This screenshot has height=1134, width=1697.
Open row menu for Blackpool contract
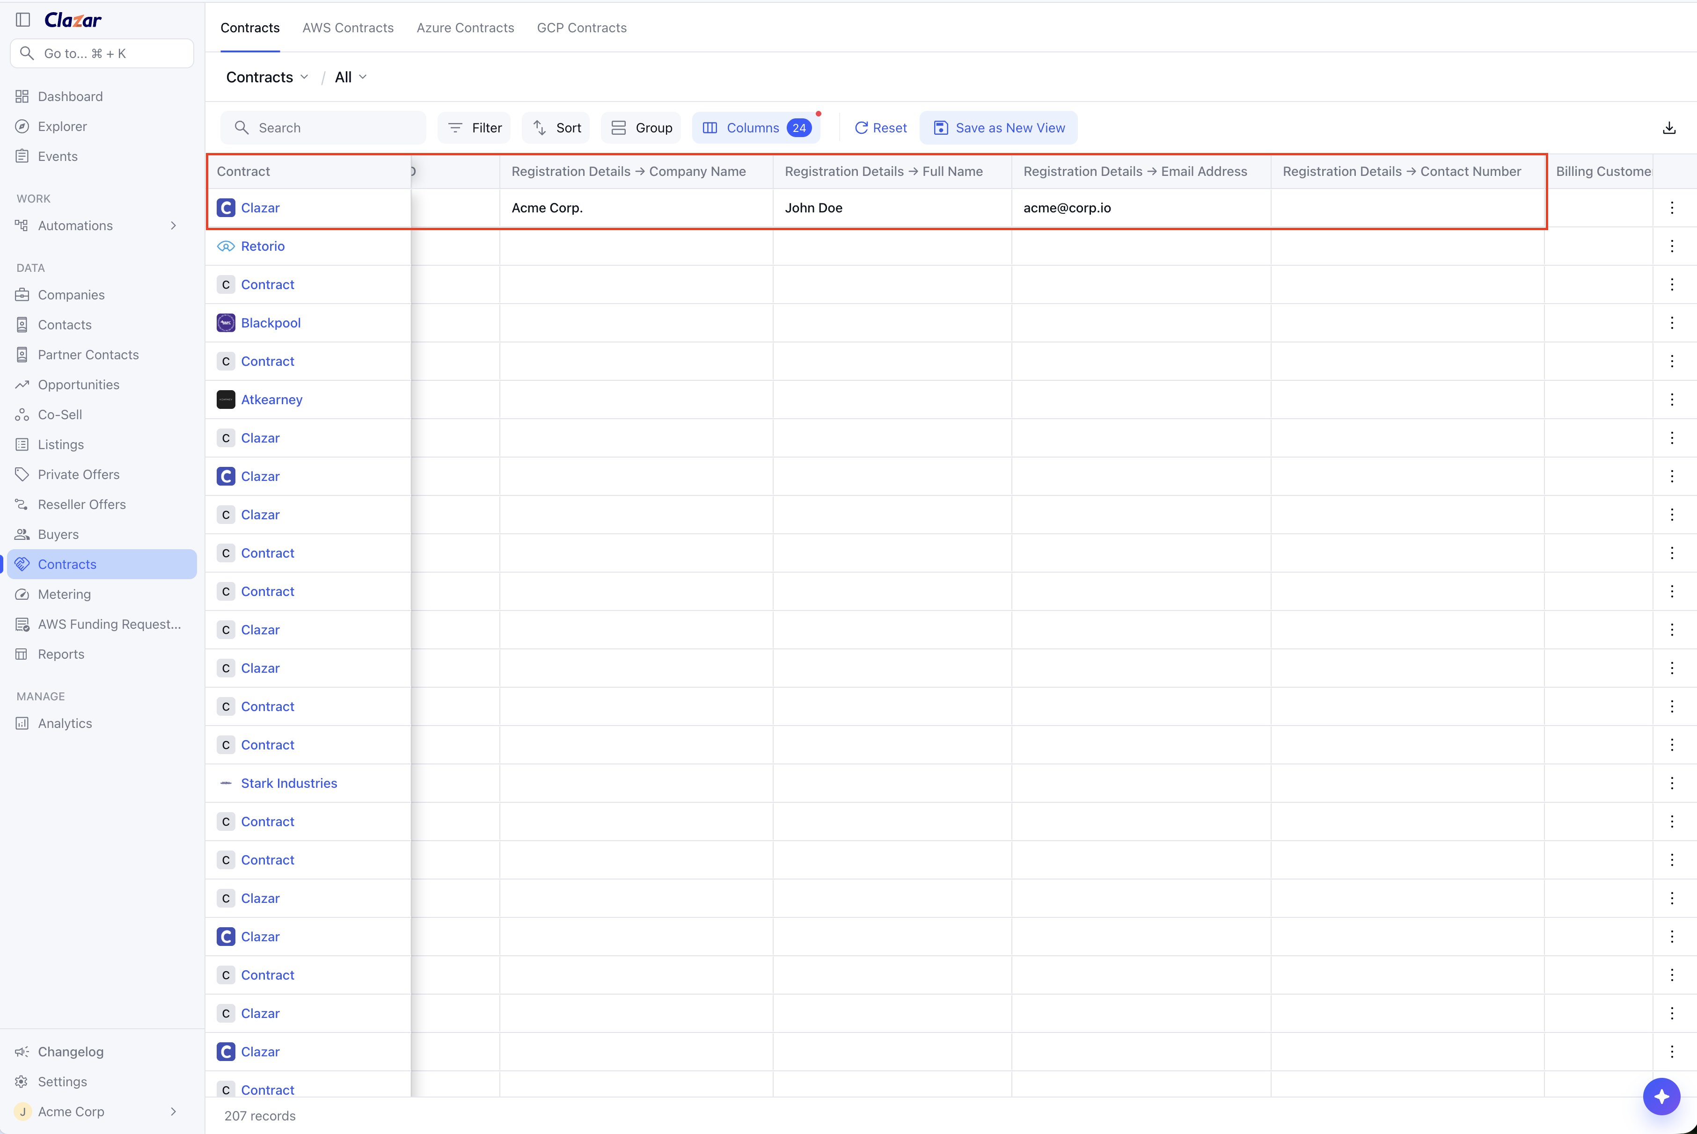point(1672,323)
